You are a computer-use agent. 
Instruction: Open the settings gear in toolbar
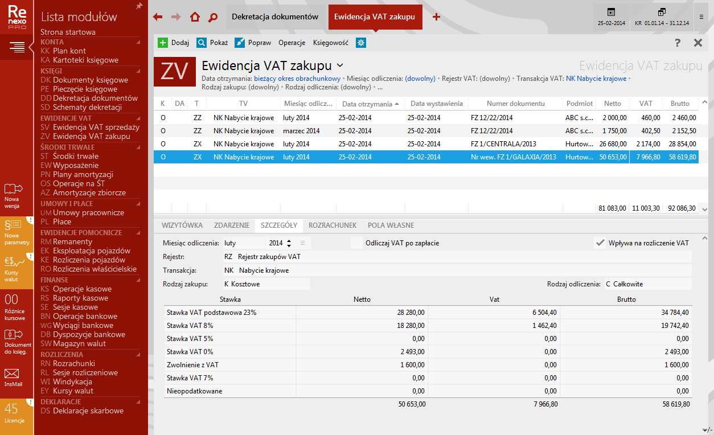(360, 43)
